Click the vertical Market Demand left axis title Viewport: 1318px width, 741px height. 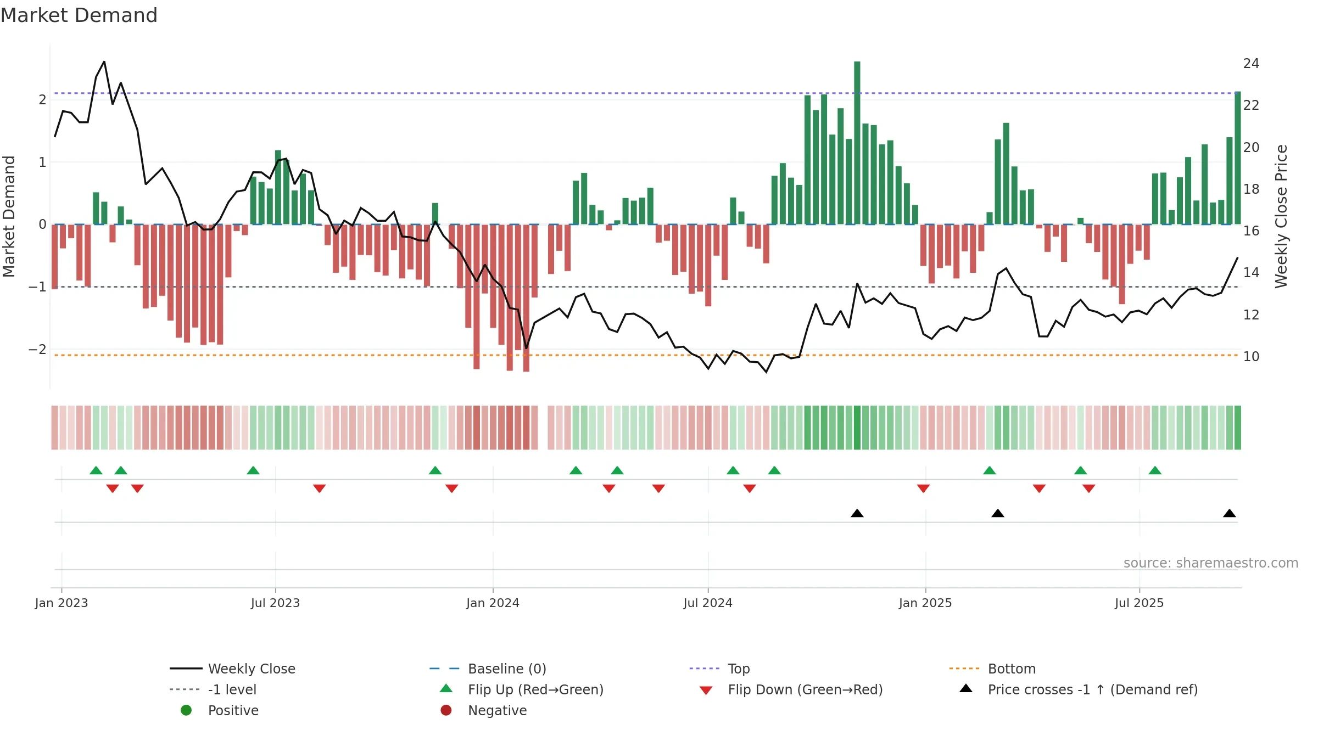[9, 216]
